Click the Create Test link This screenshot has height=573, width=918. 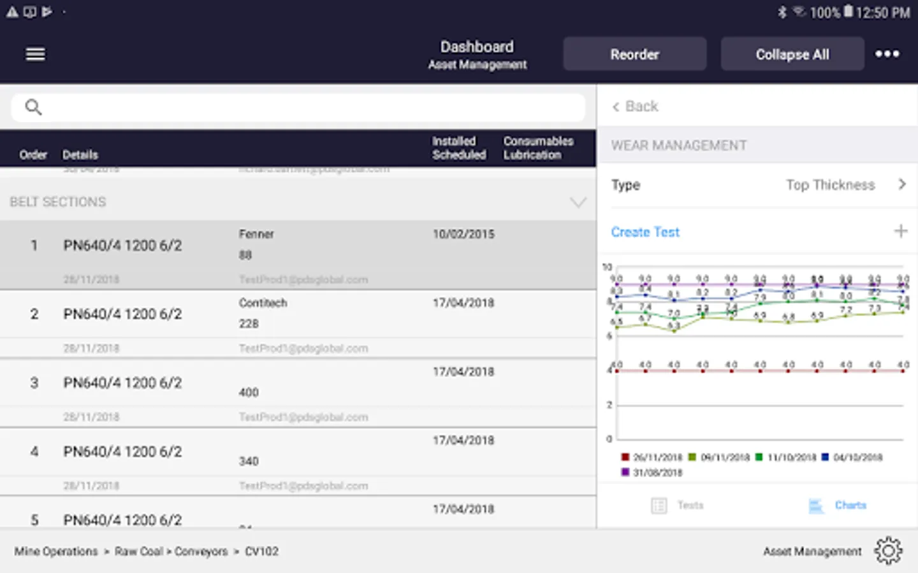[645, 232]
